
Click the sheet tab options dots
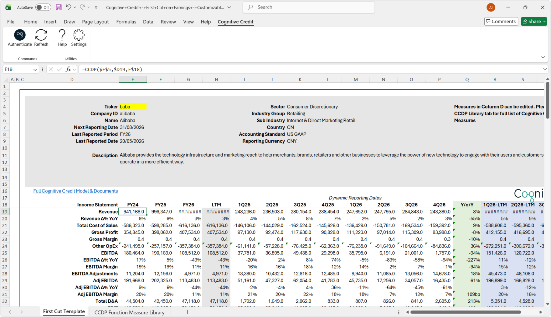(x=399, y=312)
